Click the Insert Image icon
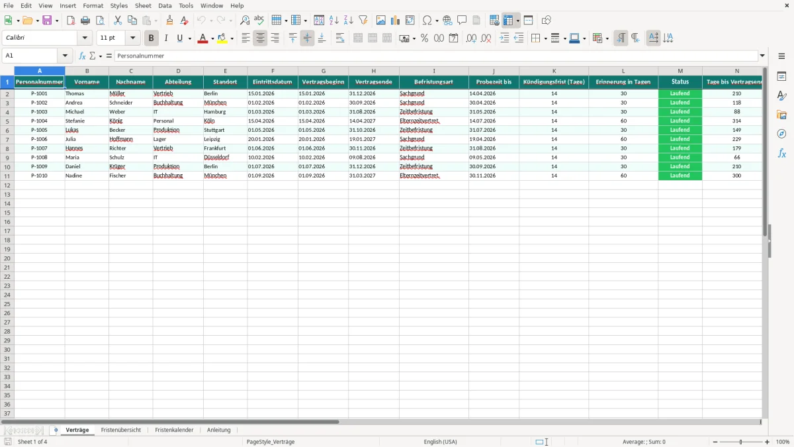 coord(381,21)
